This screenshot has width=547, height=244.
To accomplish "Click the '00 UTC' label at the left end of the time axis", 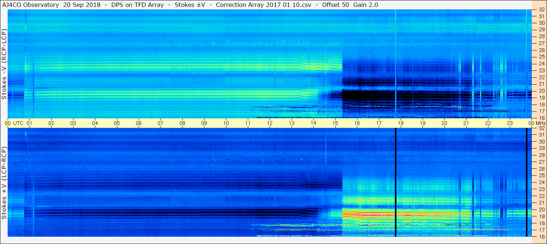I will click(14, 123).
